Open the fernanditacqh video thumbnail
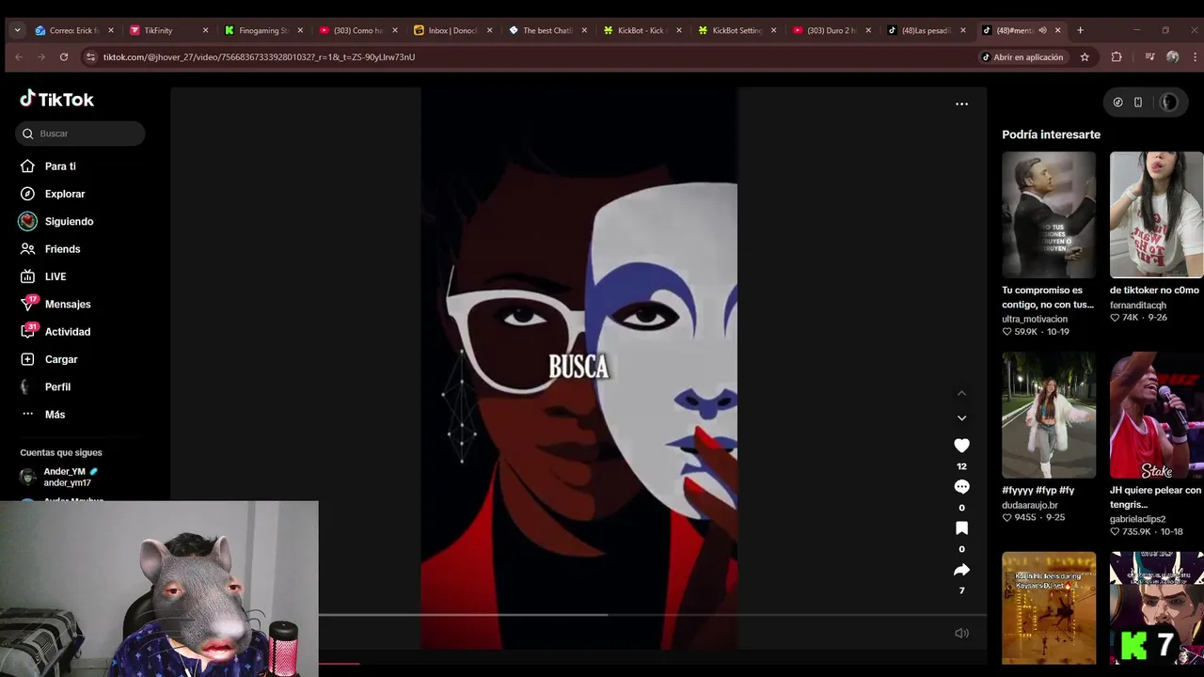 click(x=1156, y=214)
